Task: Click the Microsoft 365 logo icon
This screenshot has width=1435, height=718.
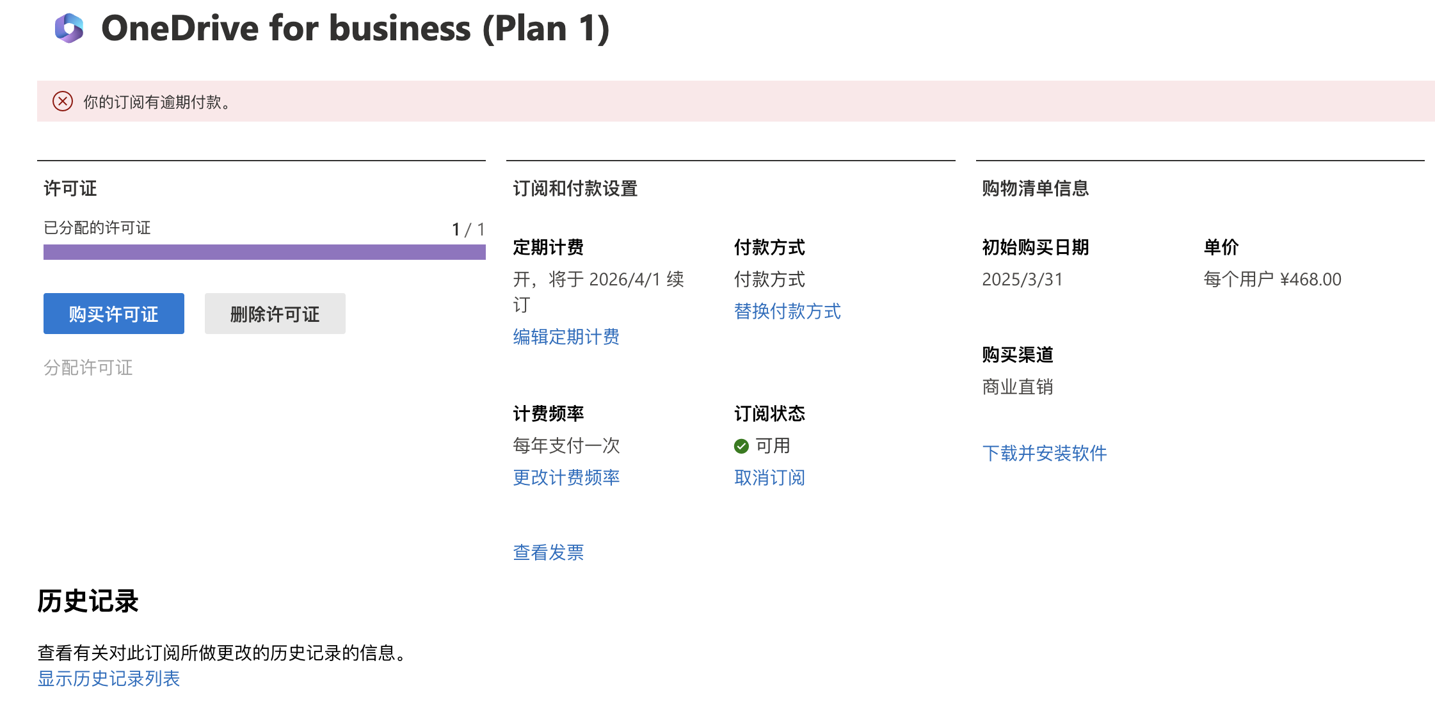Action: pyautogui.click(x=69, y=28)
